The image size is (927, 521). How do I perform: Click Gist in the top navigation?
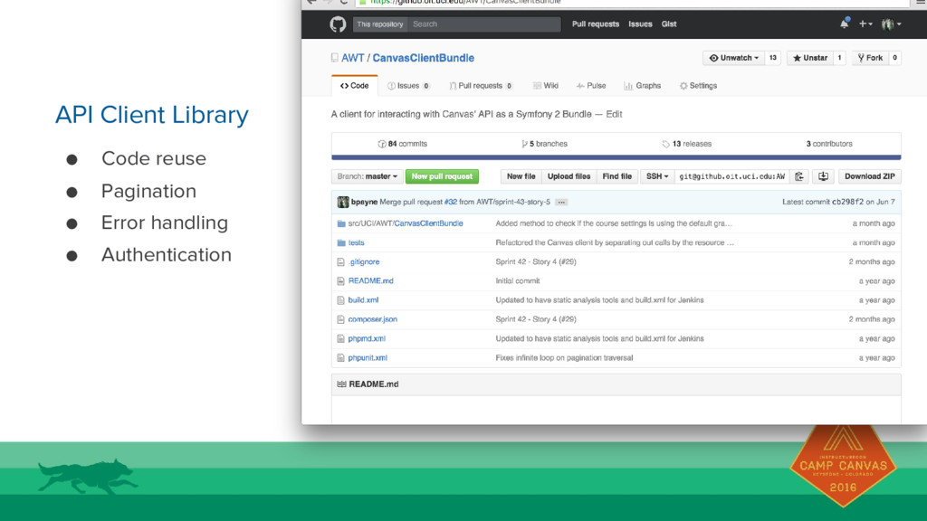pyautogui.click(x=669, y=24)
